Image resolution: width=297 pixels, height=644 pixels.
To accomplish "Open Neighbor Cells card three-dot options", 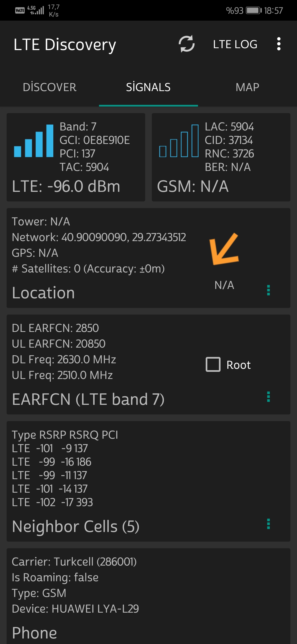I will [268, 524].
